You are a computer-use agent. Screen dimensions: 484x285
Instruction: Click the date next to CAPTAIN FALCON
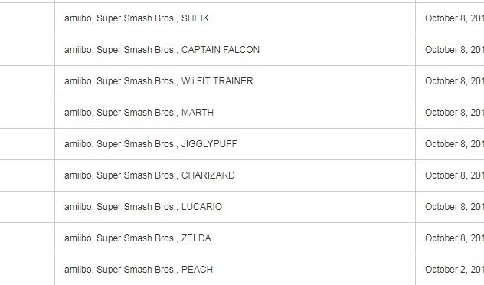[454, 50]
